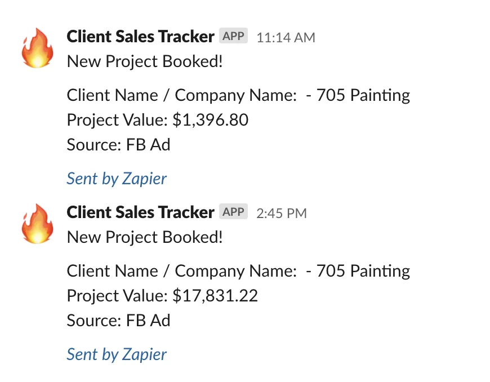Image resolution: width=490 pixels, height=382 pixels.
Task: Click the fire avatar on the 11:14 AM message
Action: [x=37, y=48]
